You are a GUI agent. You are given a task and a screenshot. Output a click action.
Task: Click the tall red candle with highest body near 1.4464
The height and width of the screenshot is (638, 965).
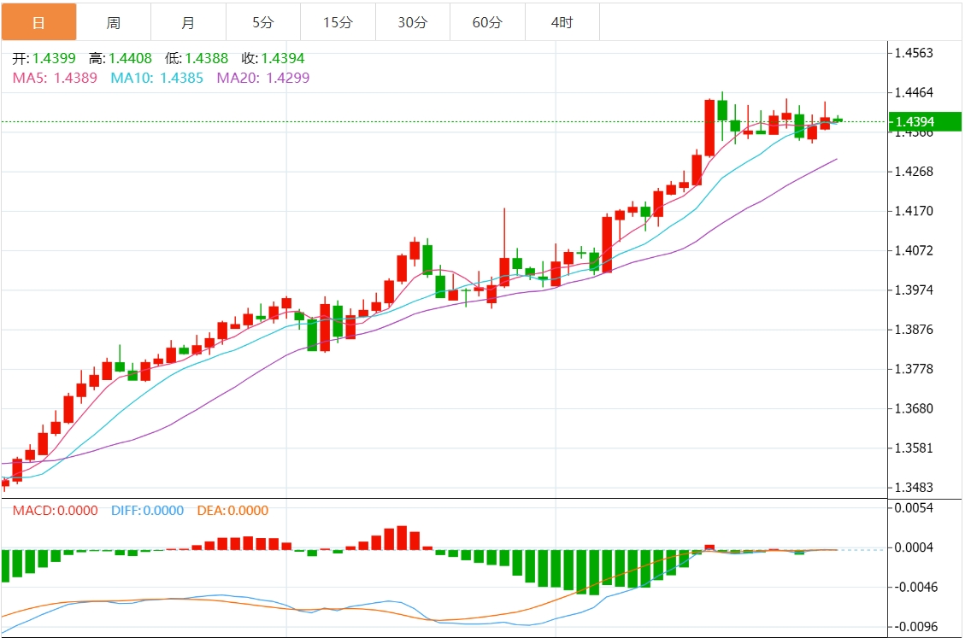709,128
